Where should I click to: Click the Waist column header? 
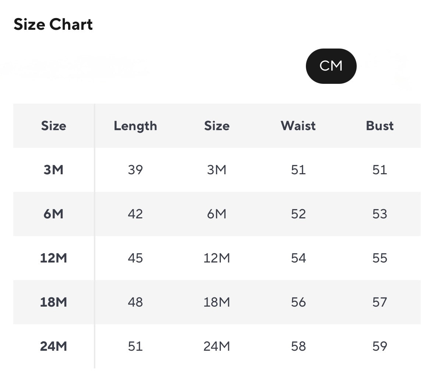[x=298, y=126]
